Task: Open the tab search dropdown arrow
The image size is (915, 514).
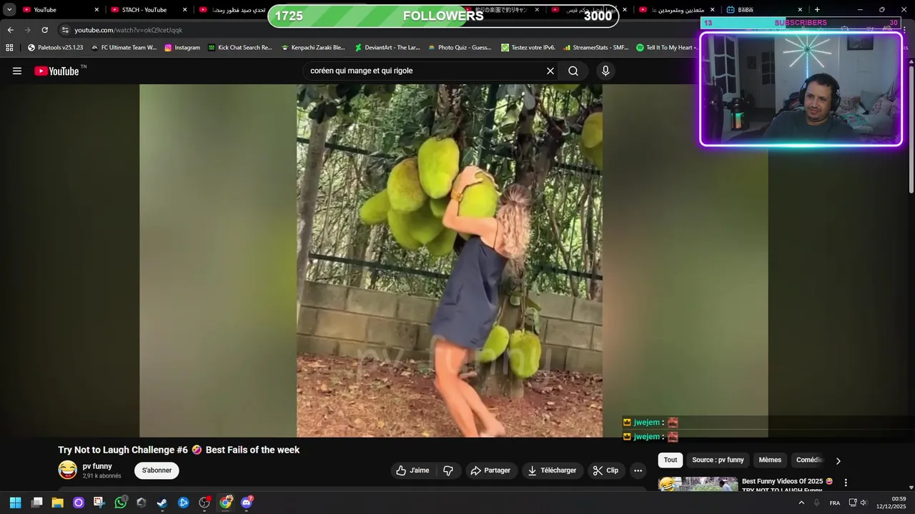Action: pyautogui.click(x=9, y=10)
